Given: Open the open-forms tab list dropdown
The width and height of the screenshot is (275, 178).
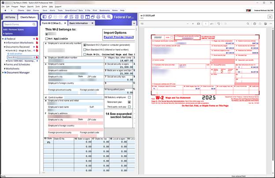Looking at the screenshot, I should pos(134,23).
